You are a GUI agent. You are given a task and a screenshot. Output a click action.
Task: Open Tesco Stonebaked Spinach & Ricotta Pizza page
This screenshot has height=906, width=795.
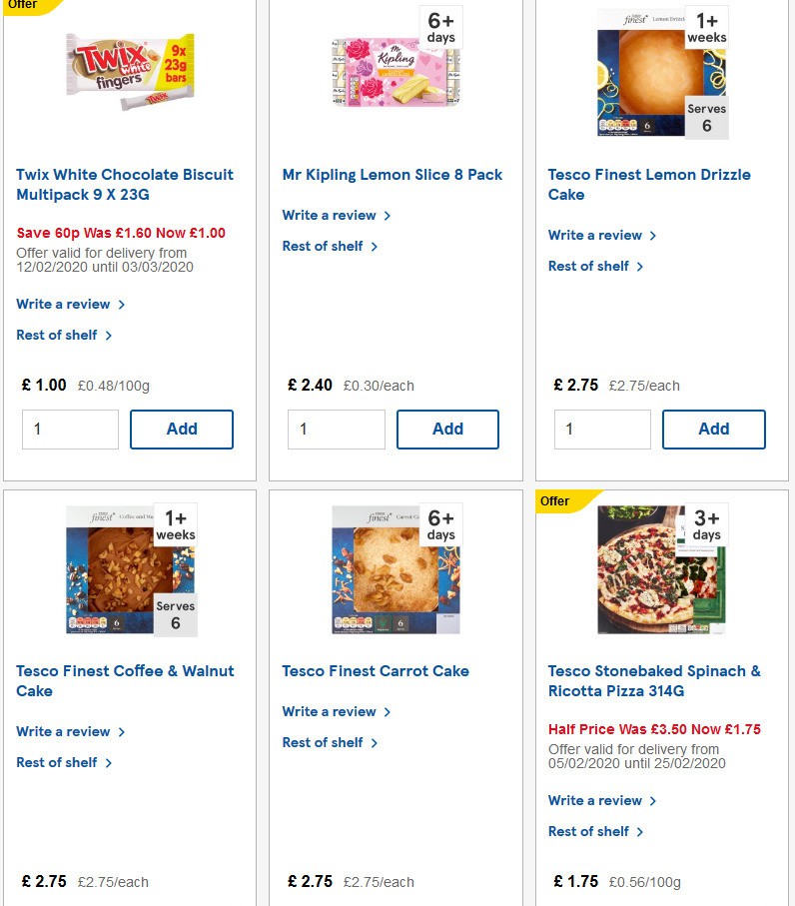pyautogui.click(x=651, y=680)
